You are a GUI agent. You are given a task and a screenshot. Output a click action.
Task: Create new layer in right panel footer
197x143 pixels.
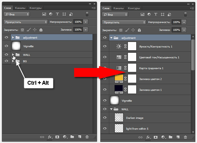[178, 137]
